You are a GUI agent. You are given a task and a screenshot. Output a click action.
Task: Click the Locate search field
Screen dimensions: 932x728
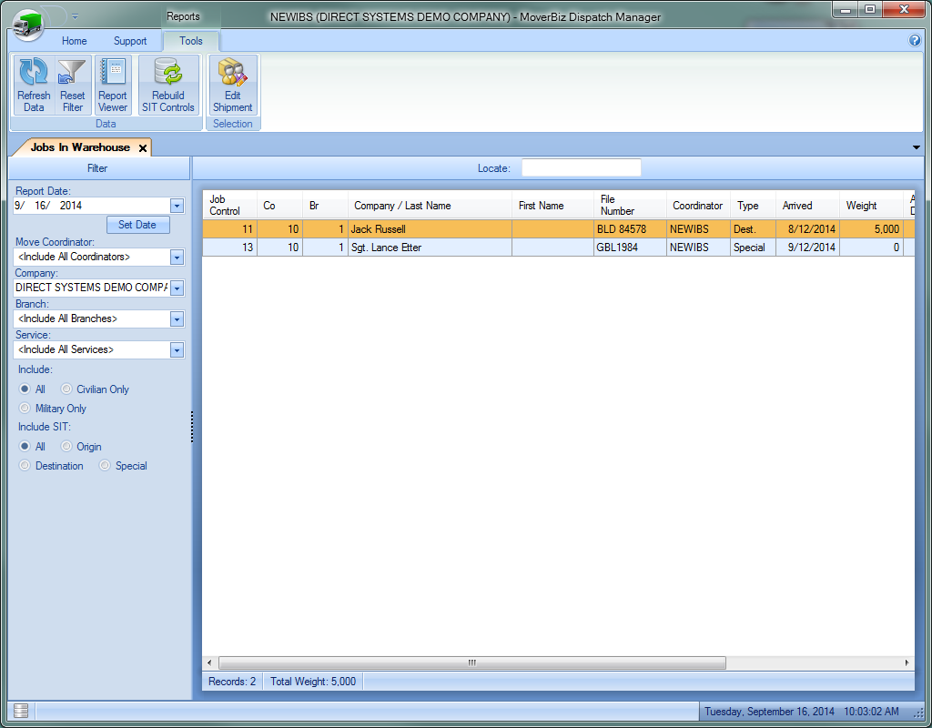581,168
